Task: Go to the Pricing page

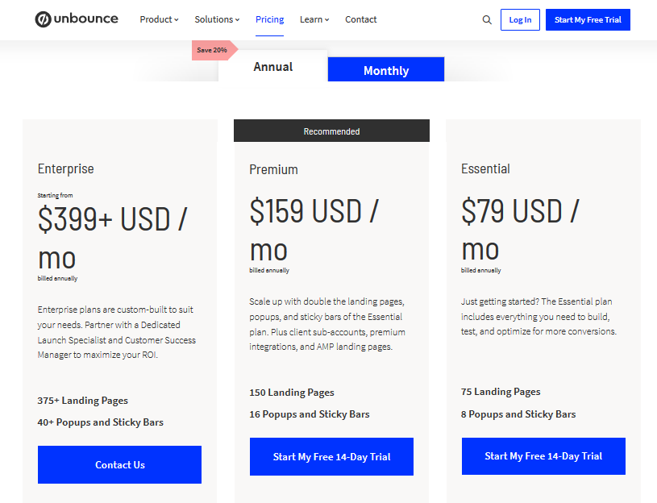Action: [269, 19]
